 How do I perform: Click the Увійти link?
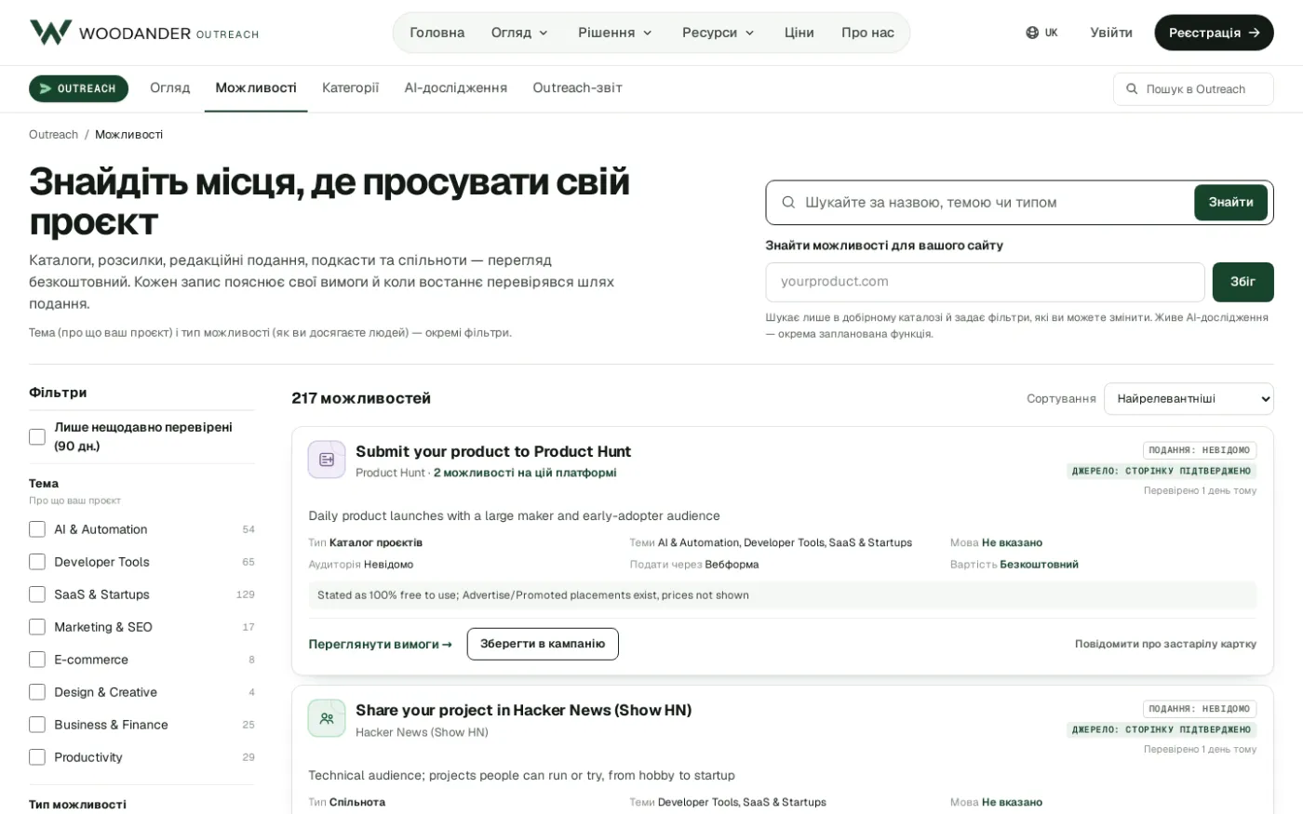1111,33
